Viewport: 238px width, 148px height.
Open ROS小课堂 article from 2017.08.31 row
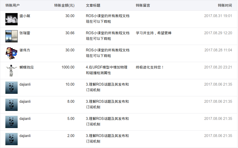tap(108, 19)
